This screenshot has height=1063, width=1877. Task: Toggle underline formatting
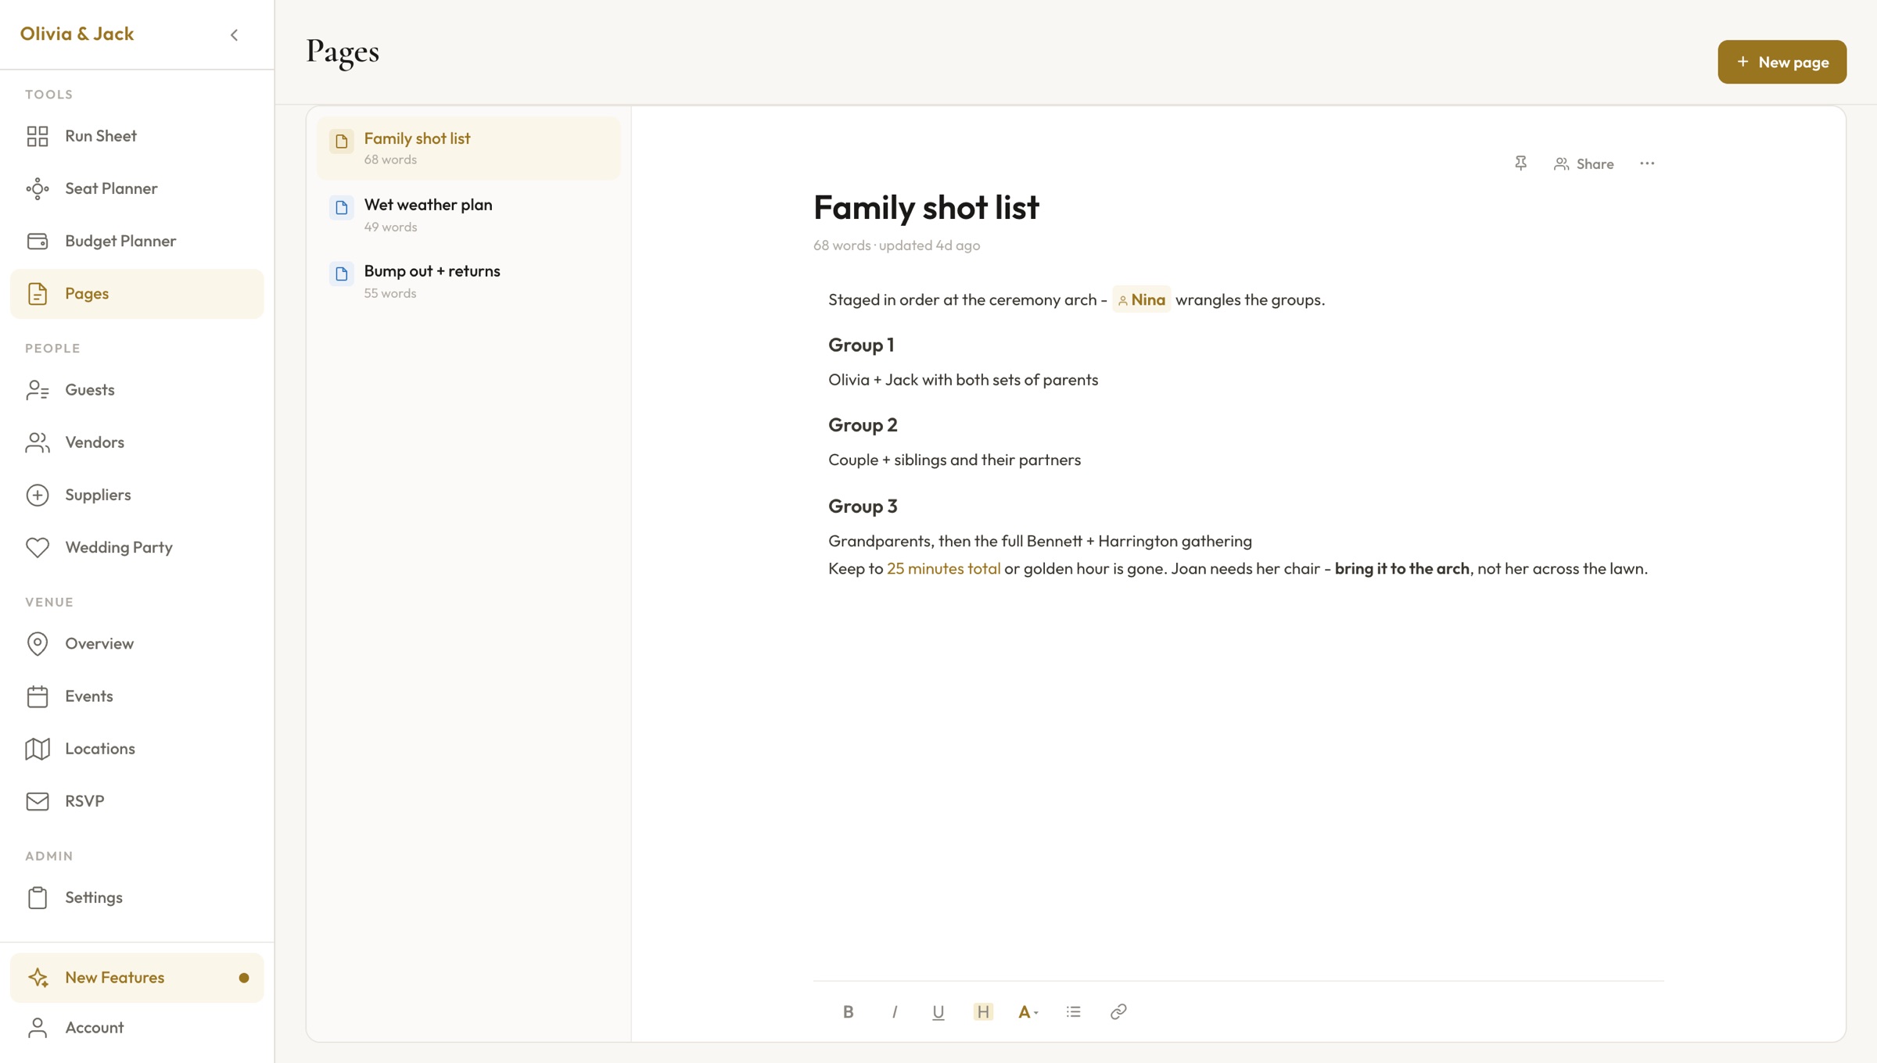pyautogui.click(x=938, y=1011)
